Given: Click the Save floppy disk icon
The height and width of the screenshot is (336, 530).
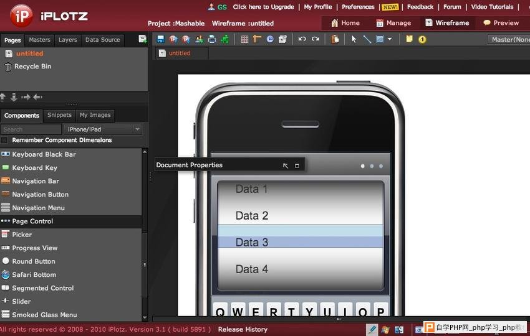Looking at the screenshot, I should pyautogui.click(x=160, y=39).
